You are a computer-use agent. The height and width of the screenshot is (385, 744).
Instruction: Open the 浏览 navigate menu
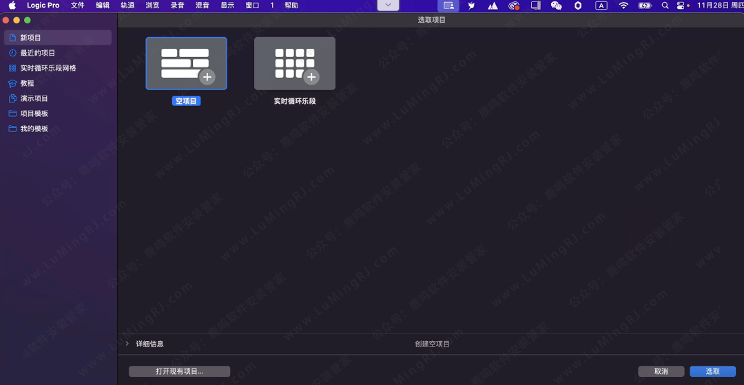(152, 5)
